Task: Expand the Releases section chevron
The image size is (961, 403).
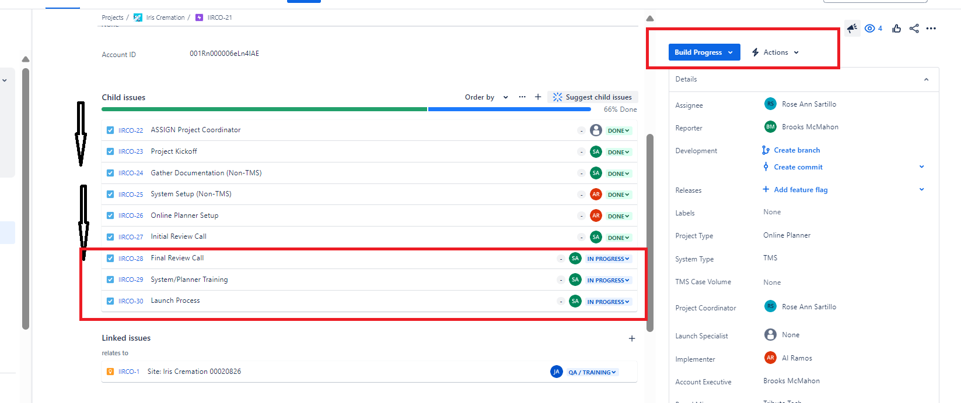Action: [922, 189]
